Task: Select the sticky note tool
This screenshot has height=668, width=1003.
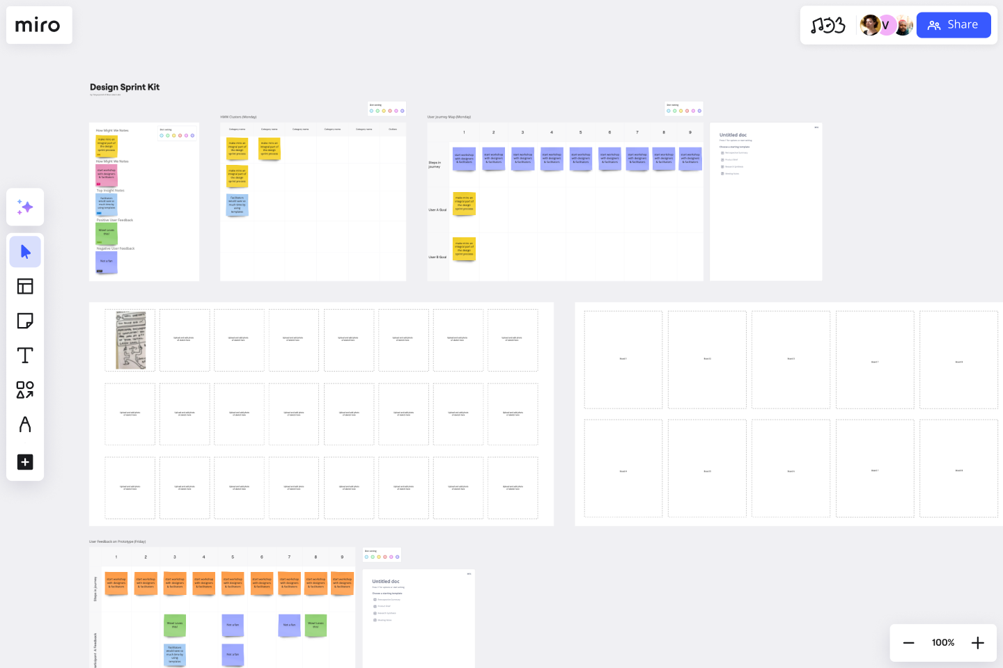Action: pyautogui.click(x=25, y=321)
